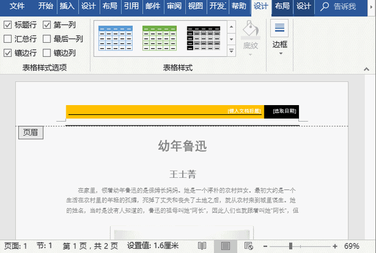The image size is (376, 253).
Task: Click the 底纹 paint bucket icon
Action: [x=250, y=29]
